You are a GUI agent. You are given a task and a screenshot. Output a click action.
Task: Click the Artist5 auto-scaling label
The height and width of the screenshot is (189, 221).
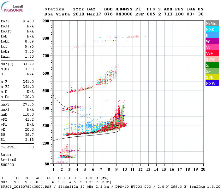(8, 160)
